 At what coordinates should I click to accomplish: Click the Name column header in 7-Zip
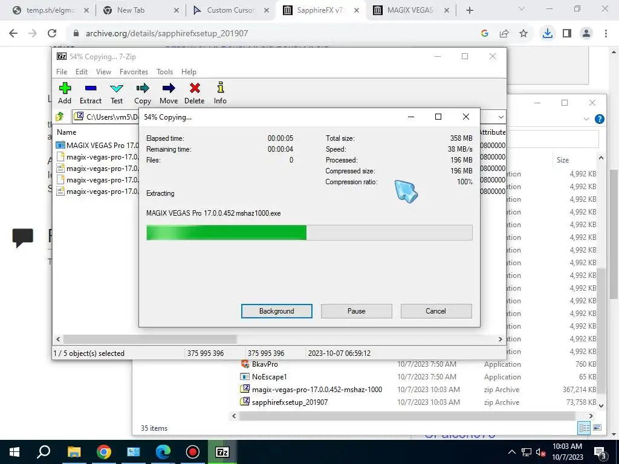(66, 132)
